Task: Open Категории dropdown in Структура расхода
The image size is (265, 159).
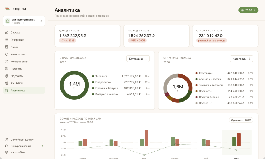Action: click(242, 59)
